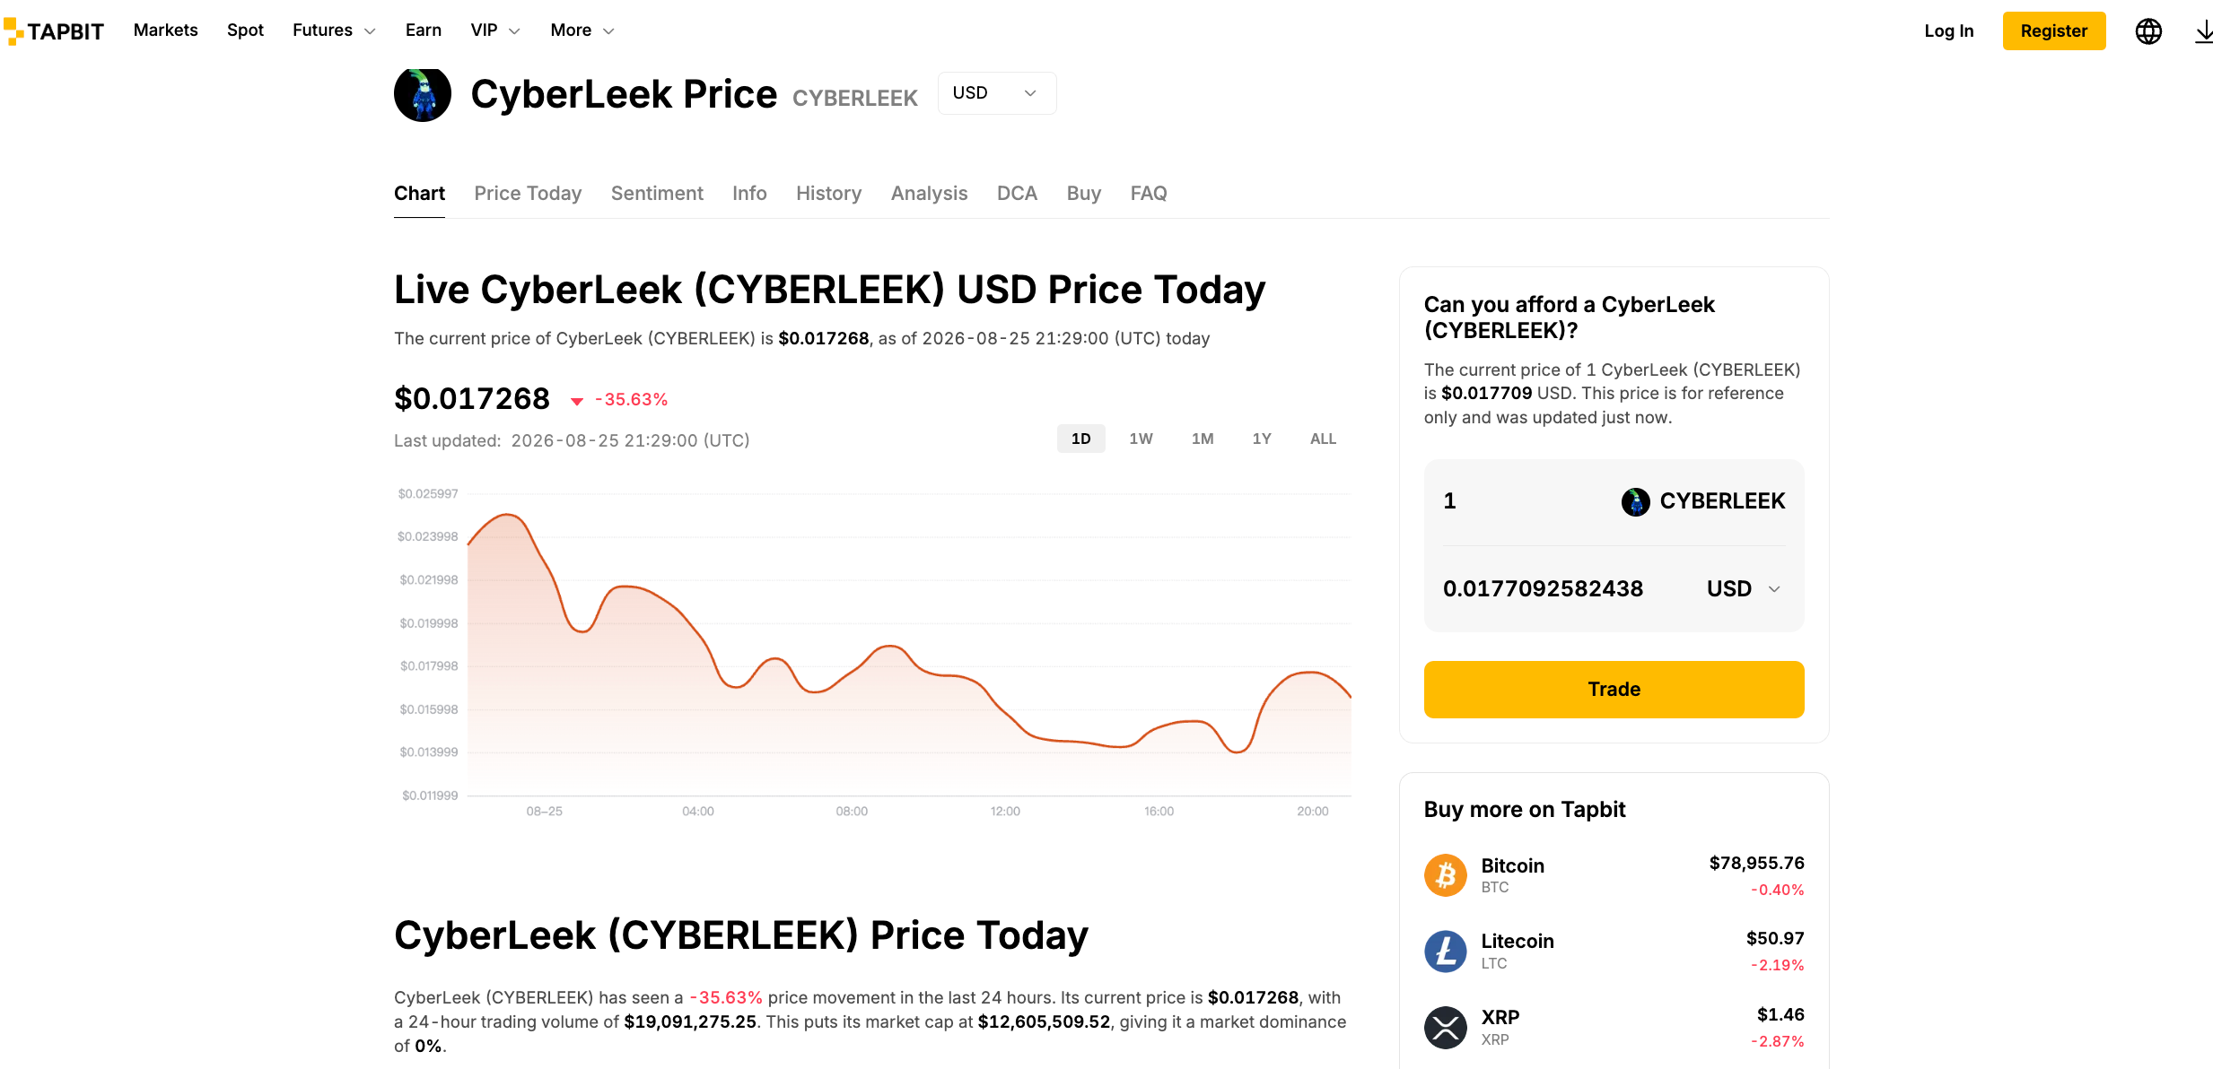Click the Register button
The height and width of the screenshot is (1069, 2213).
coord(2053,31)
